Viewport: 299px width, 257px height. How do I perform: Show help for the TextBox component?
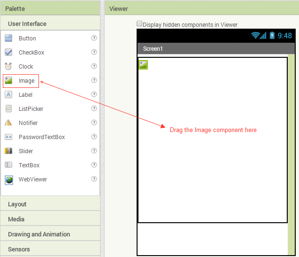[94, 165]
